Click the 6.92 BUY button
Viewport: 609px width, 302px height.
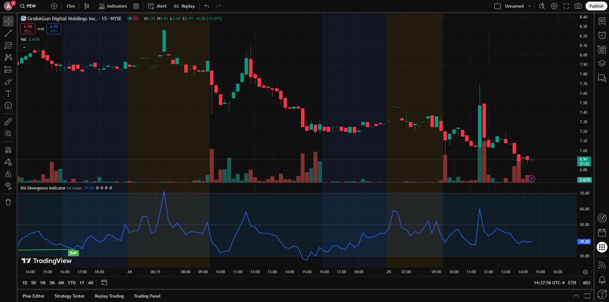click(x=54, y=28)
